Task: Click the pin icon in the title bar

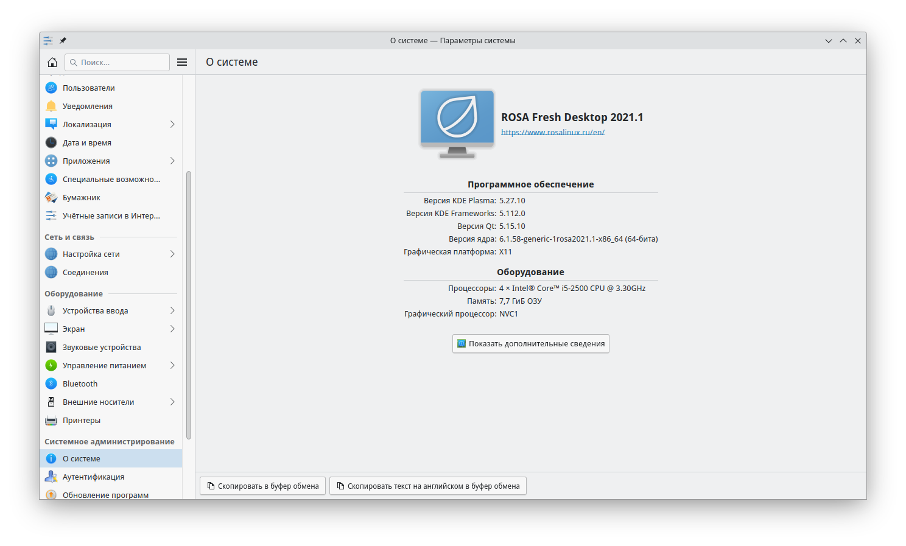Action: [x=63, y=41]
